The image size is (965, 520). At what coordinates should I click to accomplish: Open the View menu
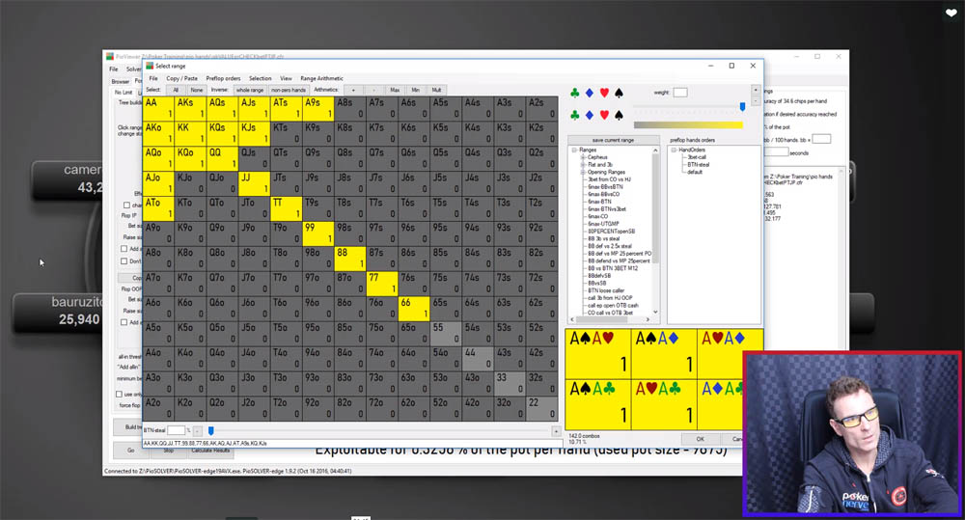point(286,78)
